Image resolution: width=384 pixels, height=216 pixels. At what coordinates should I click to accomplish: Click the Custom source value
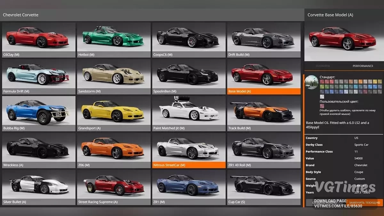click(x=359, y=179)
